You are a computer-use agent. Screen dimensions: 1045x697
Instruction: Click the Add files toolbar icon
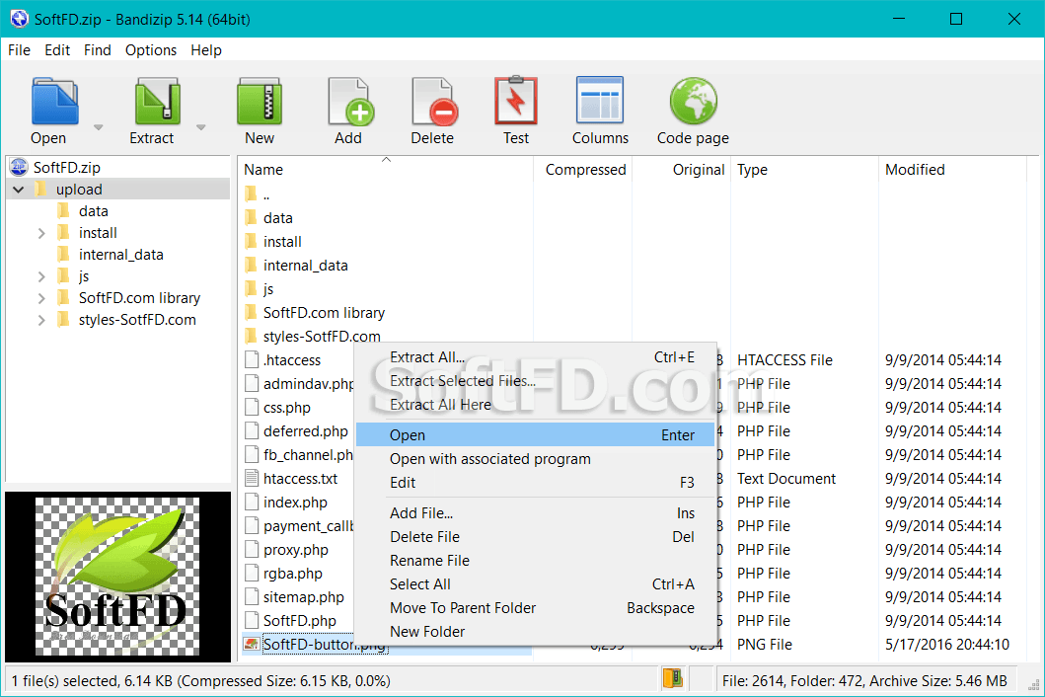(350, 102)
